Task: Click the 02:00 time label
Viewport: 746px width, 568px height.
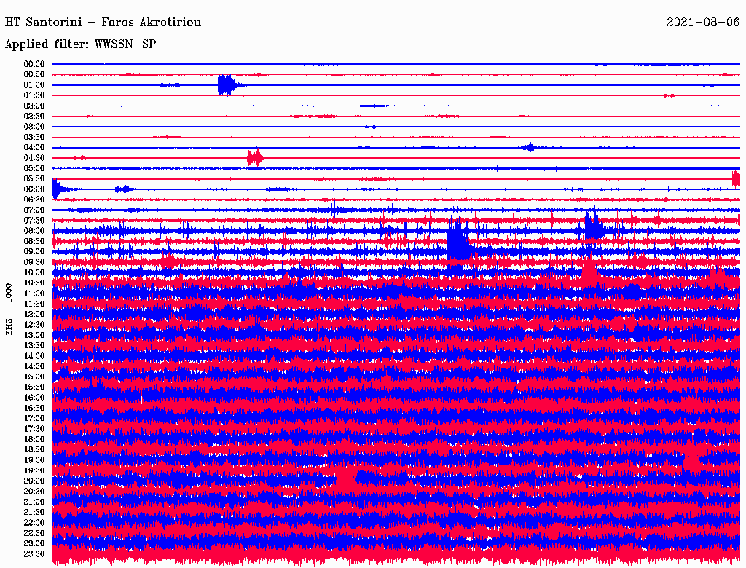Action: [34, 106]
